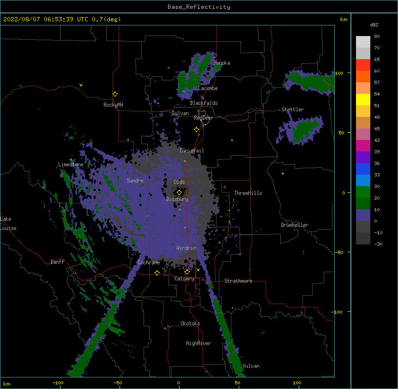Pick the magenta 42 dBZ color swatch
The image size is (398, 389).
point(363,146)
